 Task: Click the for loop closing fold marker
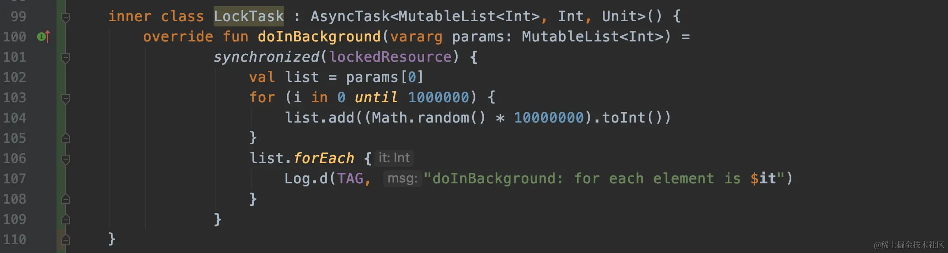[x=66, y=138]
